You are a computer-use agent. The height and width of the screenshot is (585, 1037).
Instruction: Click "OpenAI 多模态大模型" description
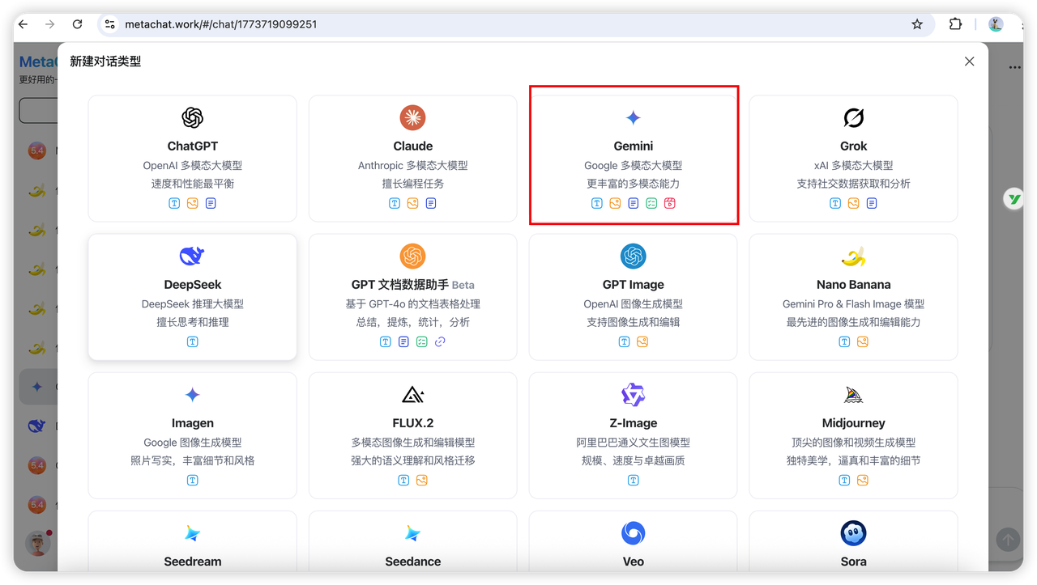pos(192,165)
